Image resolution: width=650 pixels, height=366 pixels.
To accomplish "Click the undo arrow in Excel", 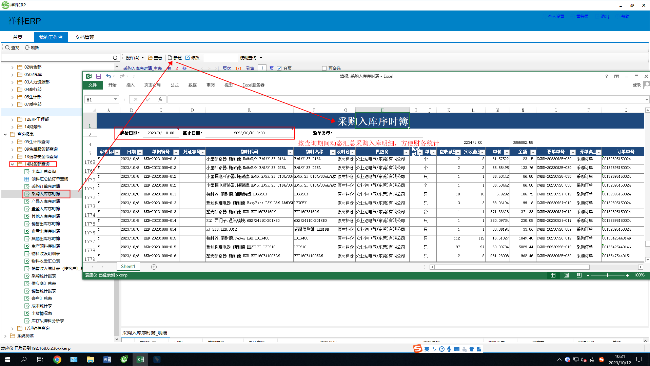I will [x=109, y=76].
